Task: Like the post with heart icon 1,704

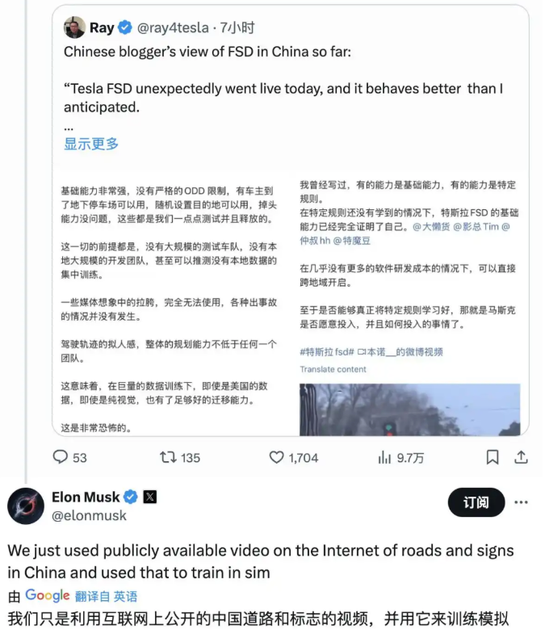Action: click(x=277, y=457)
